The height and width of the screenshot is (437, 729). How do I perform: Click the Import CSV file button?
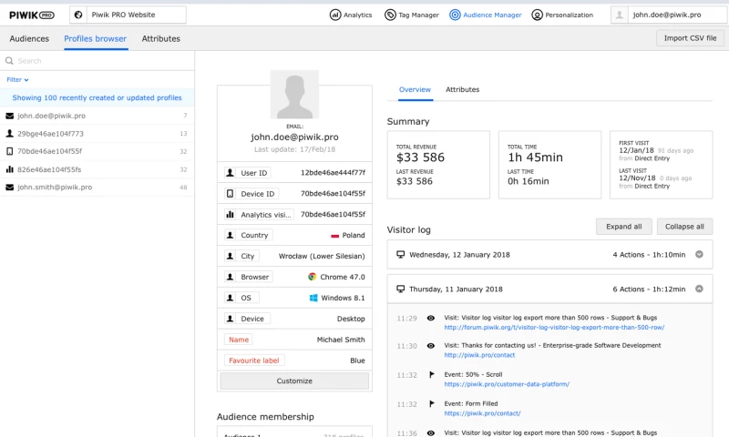click(x=690, y=38)
